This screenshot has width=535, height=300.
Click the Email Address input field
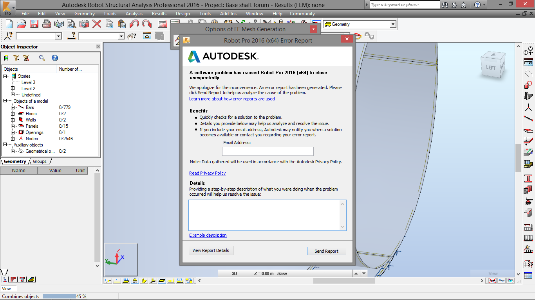tap(267, 151)
